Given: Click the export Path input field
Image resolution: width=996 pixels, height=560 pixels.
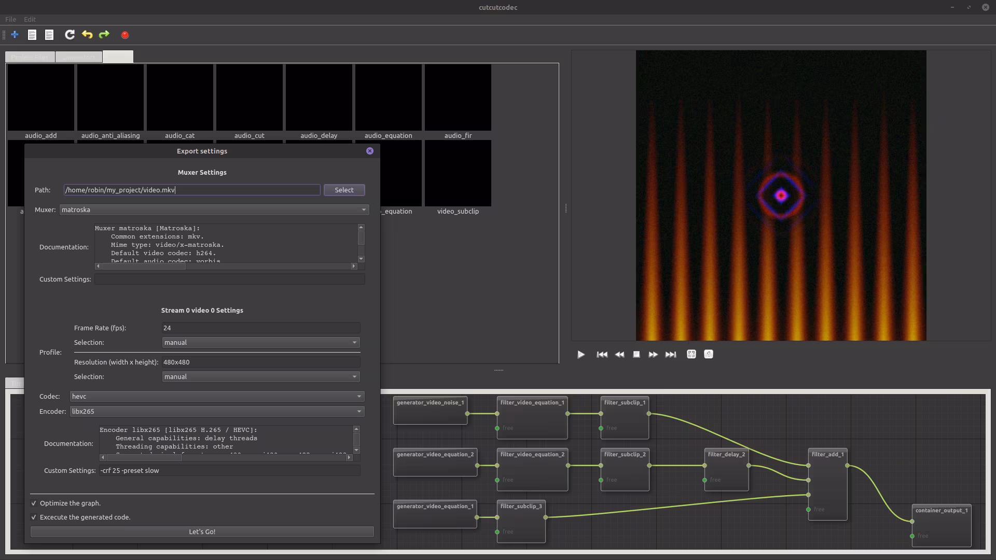Looking at the screenshot, I should click(x=192, y=190).
